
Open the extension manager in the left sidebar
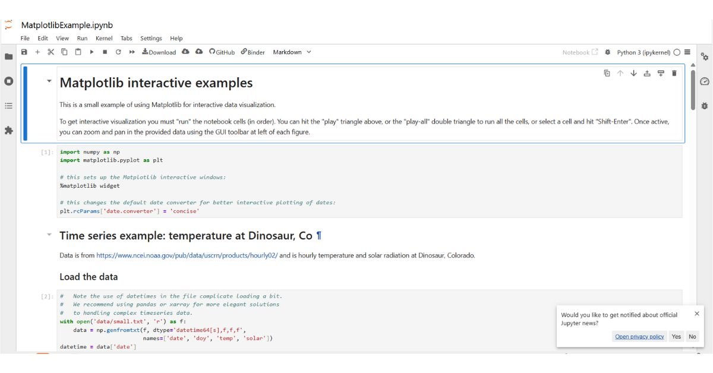[8, 132]
